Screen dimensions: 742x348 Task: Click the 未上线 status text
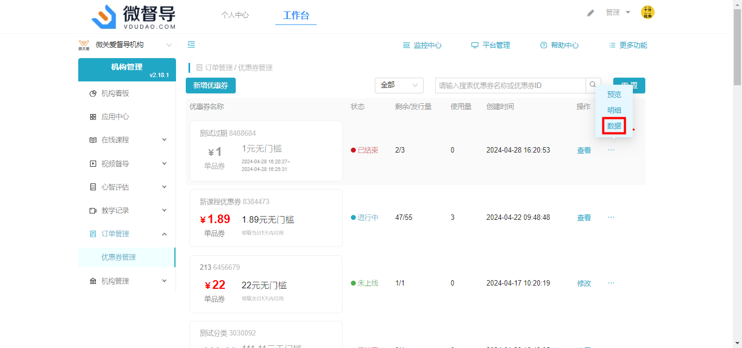tap(368, 283)
